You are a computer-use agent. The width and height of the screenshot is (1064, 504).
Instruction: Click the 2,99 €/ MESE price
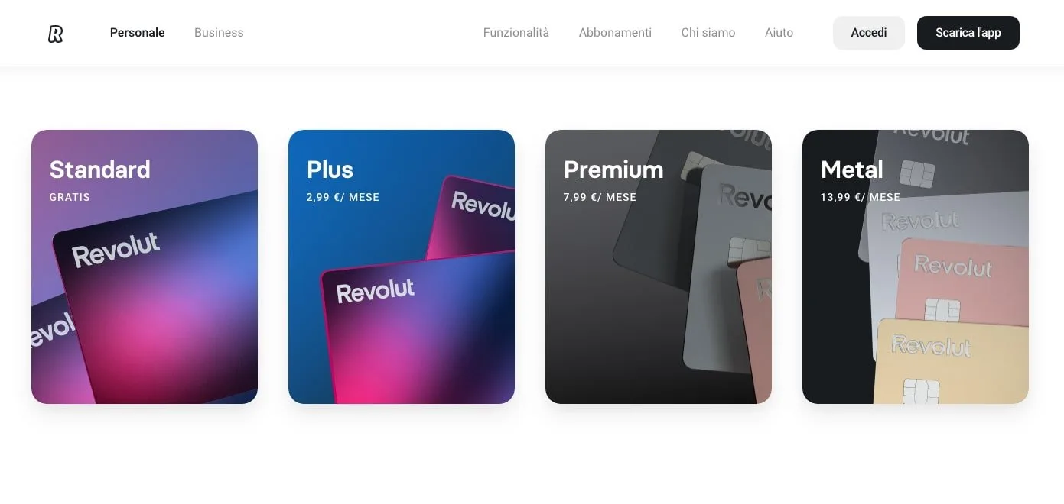point(343,197)
